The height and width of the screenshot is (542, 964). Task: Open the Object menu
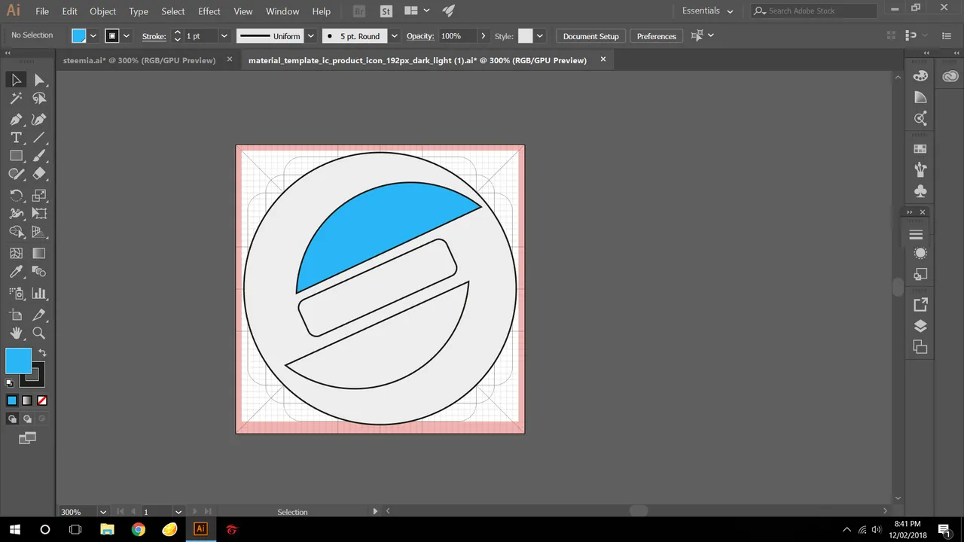[103, 11]
